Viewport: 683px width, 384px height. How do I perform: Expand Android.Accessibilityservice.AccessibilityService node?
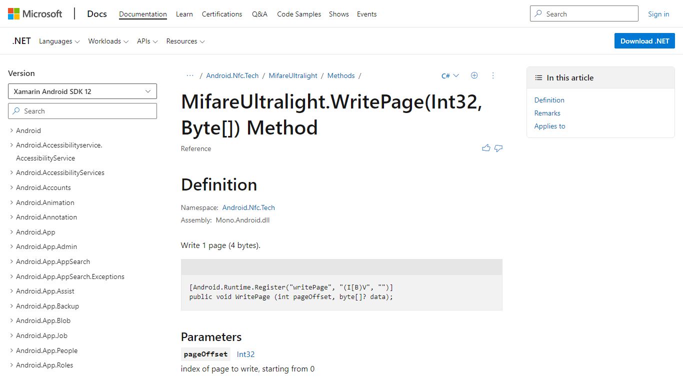[x=11, y=145]
